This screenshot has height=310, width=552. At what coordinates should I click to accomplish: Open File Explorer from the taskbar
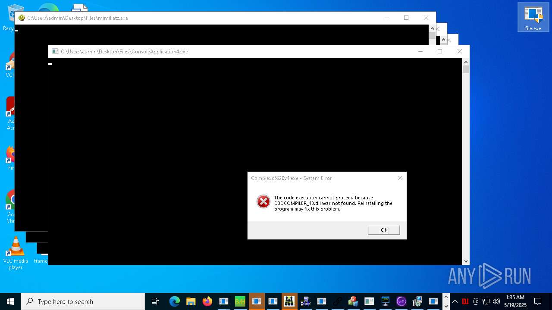point(191,301)
